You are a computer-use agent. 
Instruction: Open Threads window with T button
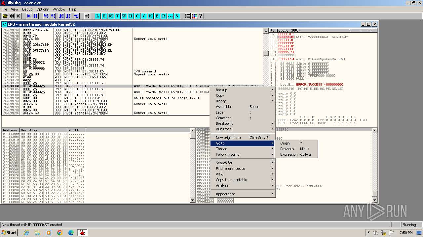[118, 16]
